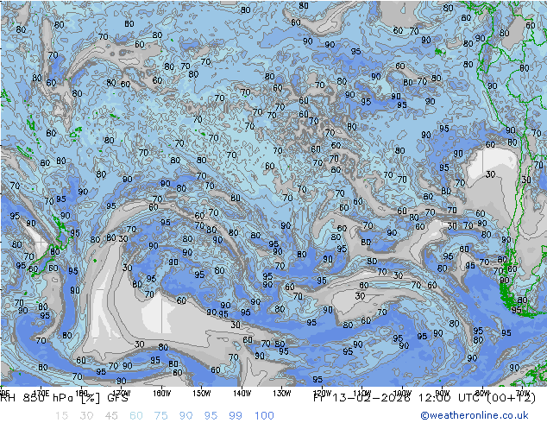
Task: Pick the legend value 90
Action: coord(185,415)
